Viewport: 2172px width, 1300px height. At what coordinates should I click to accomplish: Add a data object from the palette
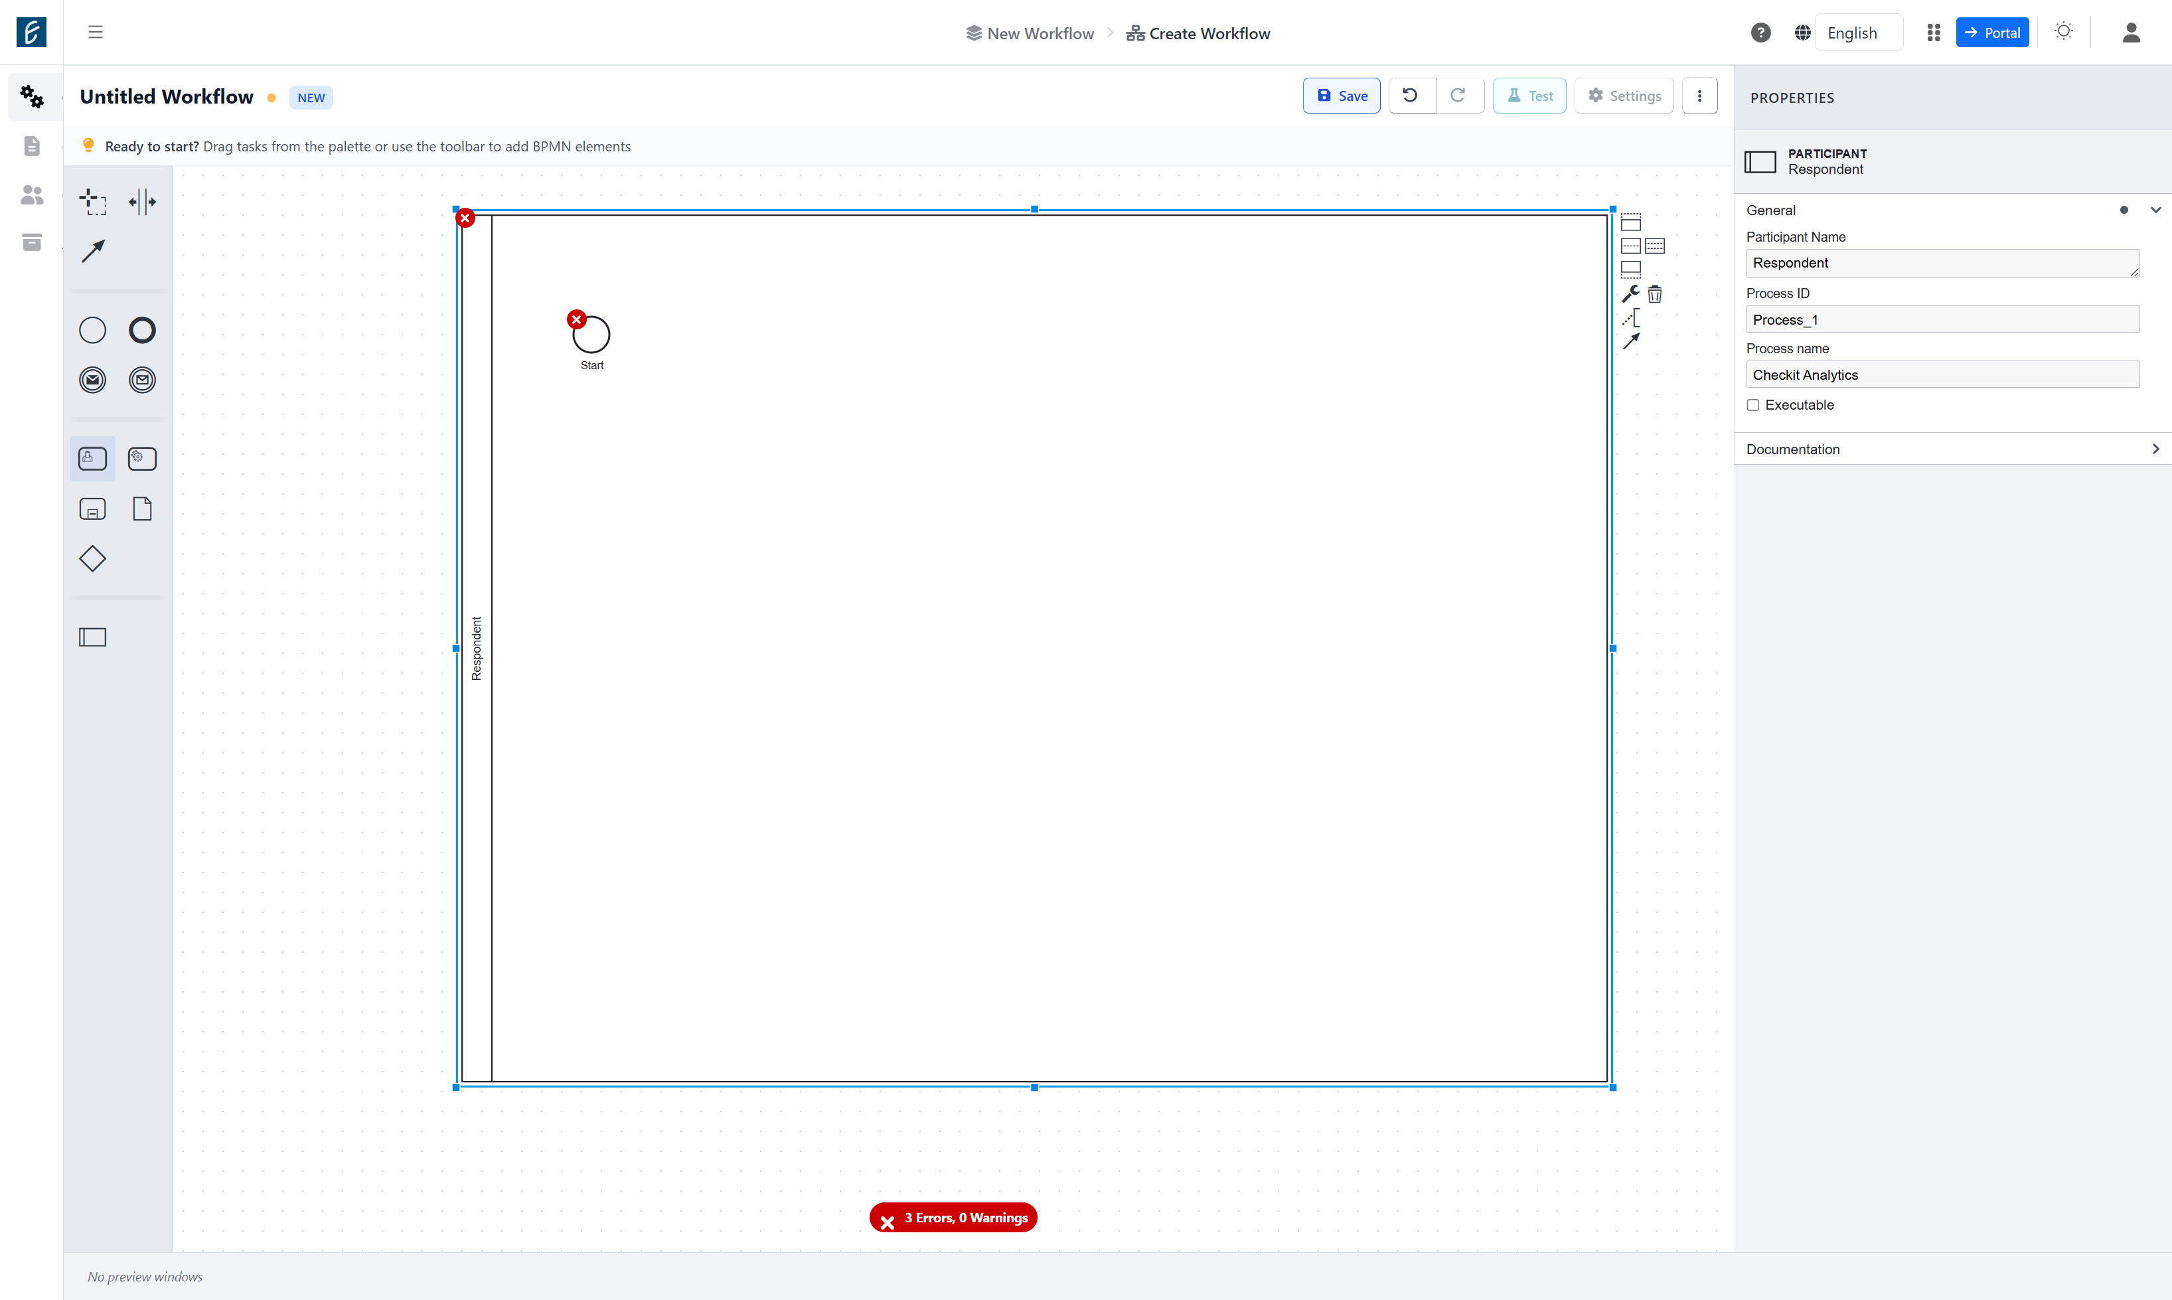[142, 509]
